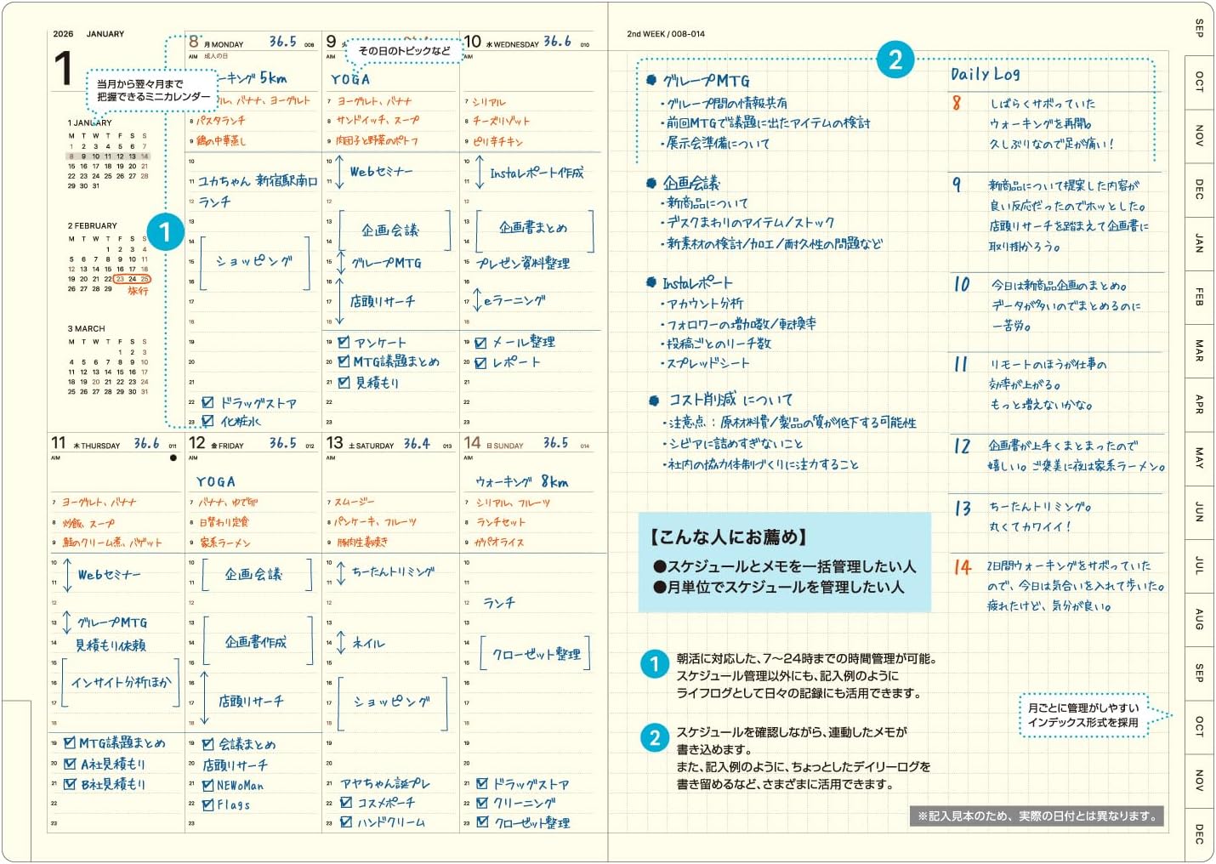The image size is (1216, 864).
Task: Toggle the 会議まとめ checkbox
Action: click(207, 743)
